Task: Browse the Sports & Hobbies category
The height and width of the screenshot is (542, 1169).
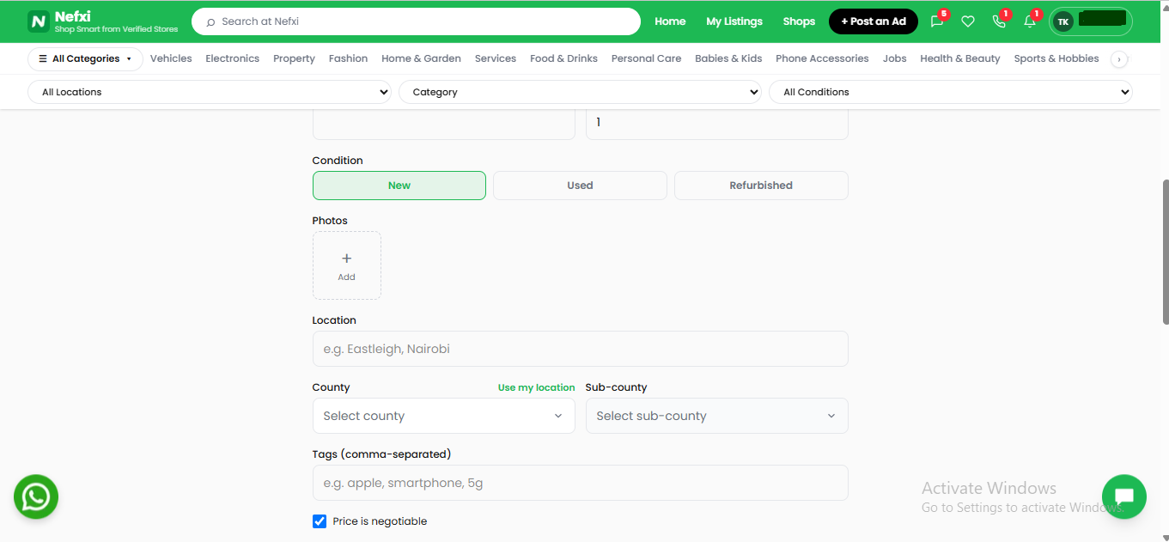Action: [x=1056, y=58]
